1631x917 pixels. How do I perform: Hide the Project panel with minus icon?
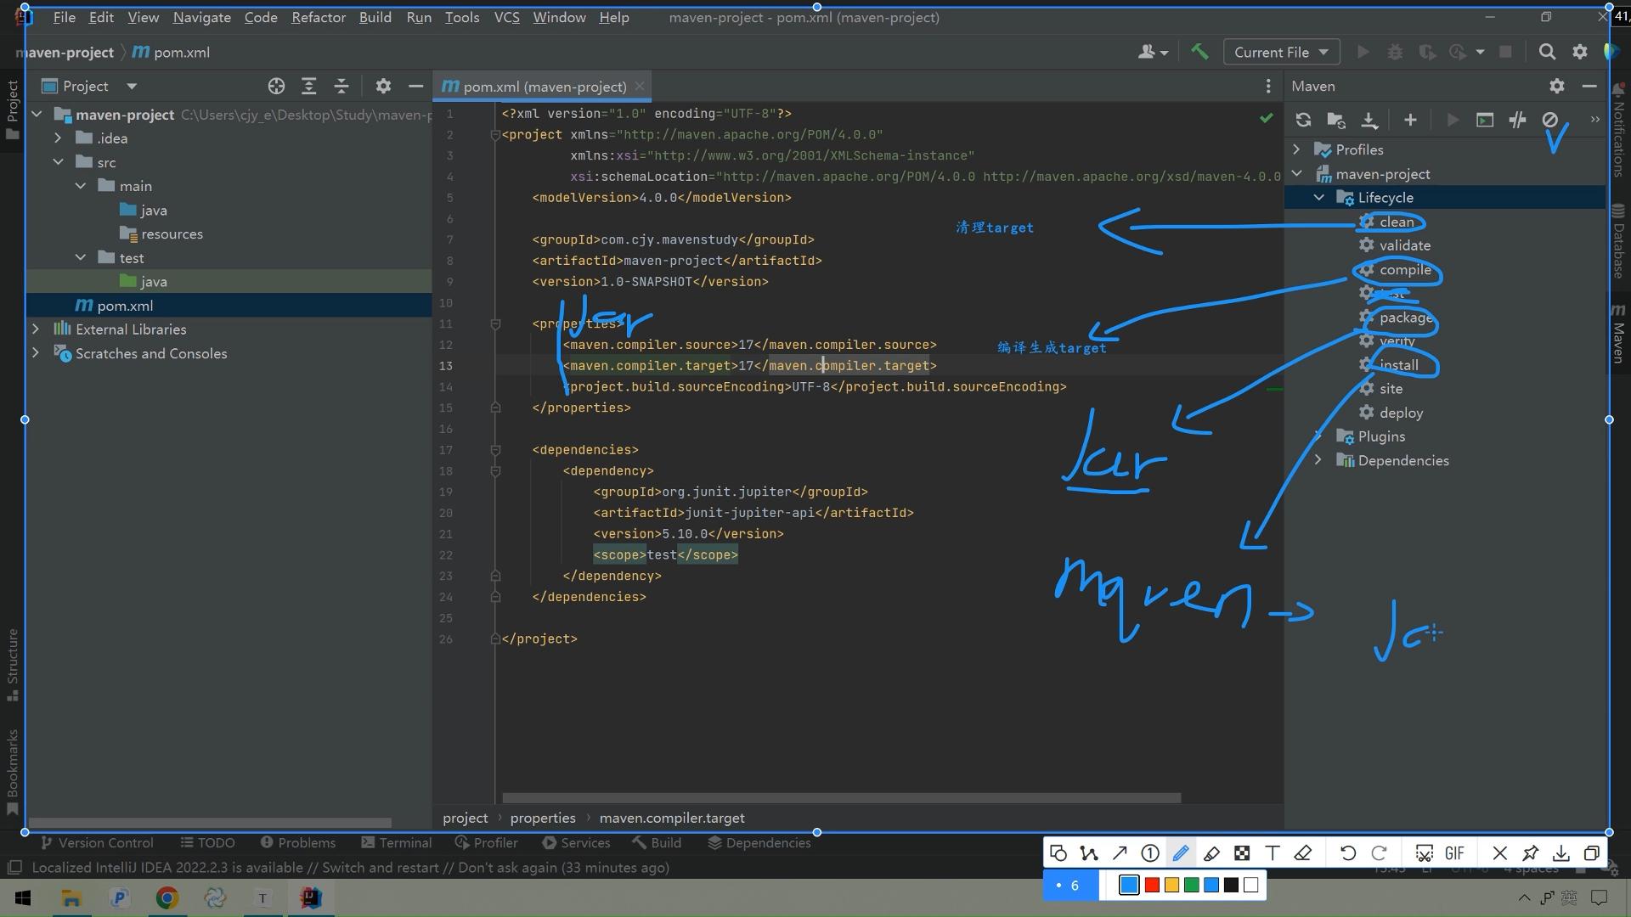pyautogui.click(x=415, y=86)
